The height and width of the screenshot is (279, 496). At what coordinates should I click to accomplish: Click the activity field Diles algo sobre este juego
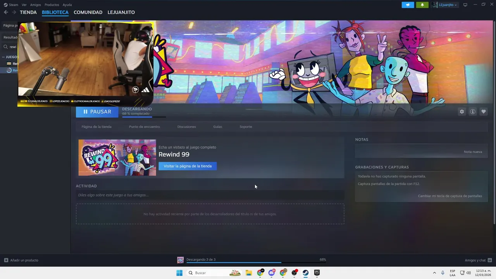pos(210,195)
